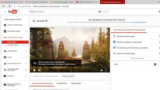Screen dimensions: 160x90
Task: Open Yandex home button
Action: tap(9, 6)
